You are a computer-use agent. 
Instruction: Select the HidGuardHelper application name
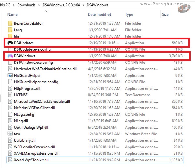(x=27, y=76)
